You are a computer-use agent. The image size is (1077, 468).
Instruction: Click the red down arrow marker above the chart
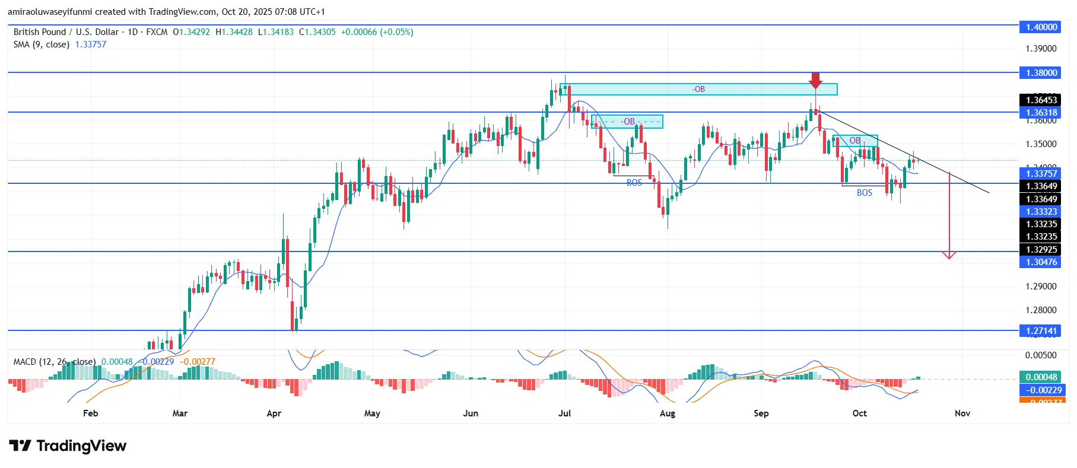815,81
